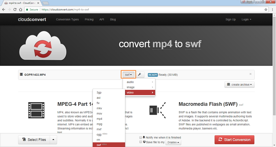Click swf in the convert heading

point(193,44)
